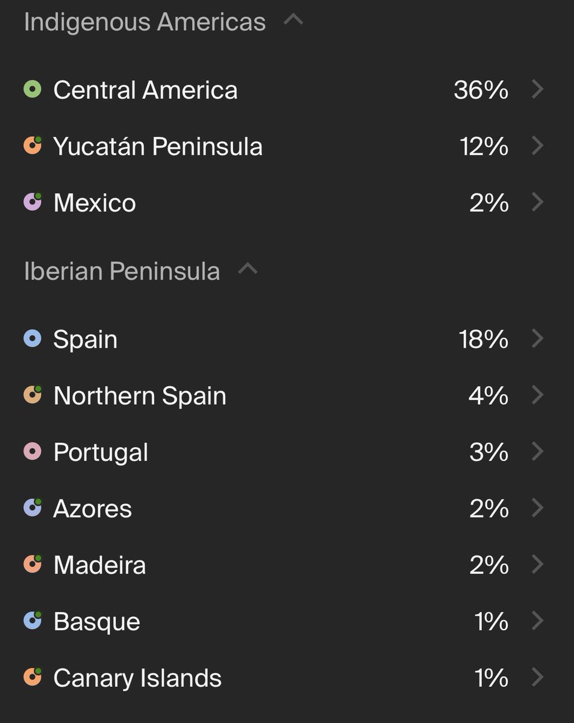
Task: Click the Portugal 3% percentage value
Action: 488,452
